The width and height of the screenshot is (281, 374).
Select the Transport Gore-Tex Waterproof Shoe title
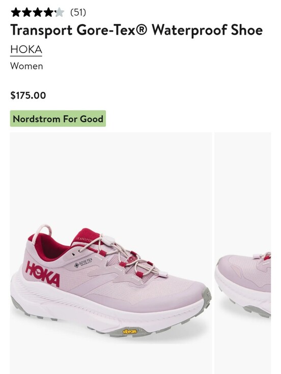[136, 30]
